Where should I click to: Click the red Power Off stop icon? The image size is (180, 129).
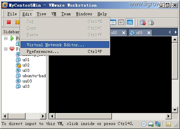point(9,22)
